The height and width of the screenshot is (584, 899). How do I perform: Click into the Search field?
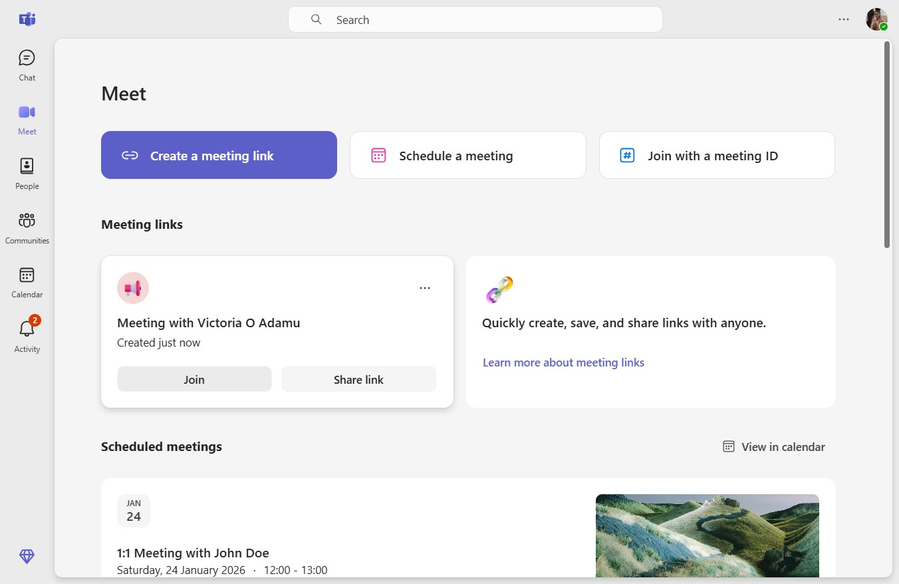tap(475, 19)
